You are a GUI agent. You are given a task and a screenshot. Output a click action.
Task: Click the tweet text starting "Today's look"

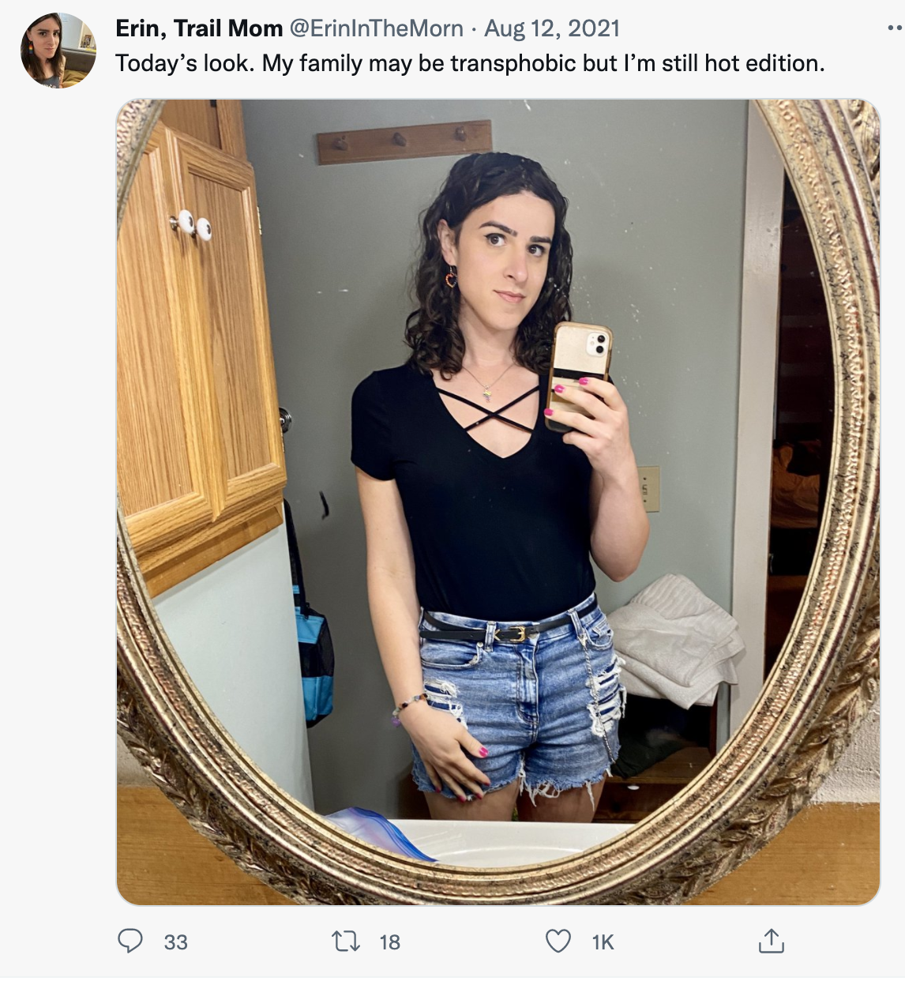point(470,63)
